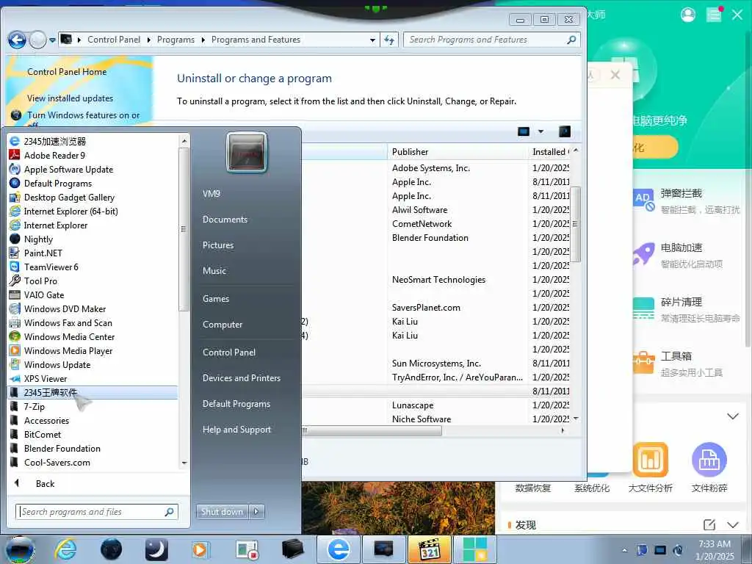Open Desktop Gadget Gallery
The height and width of the screenshot is (564, 752).
point(69,197)
